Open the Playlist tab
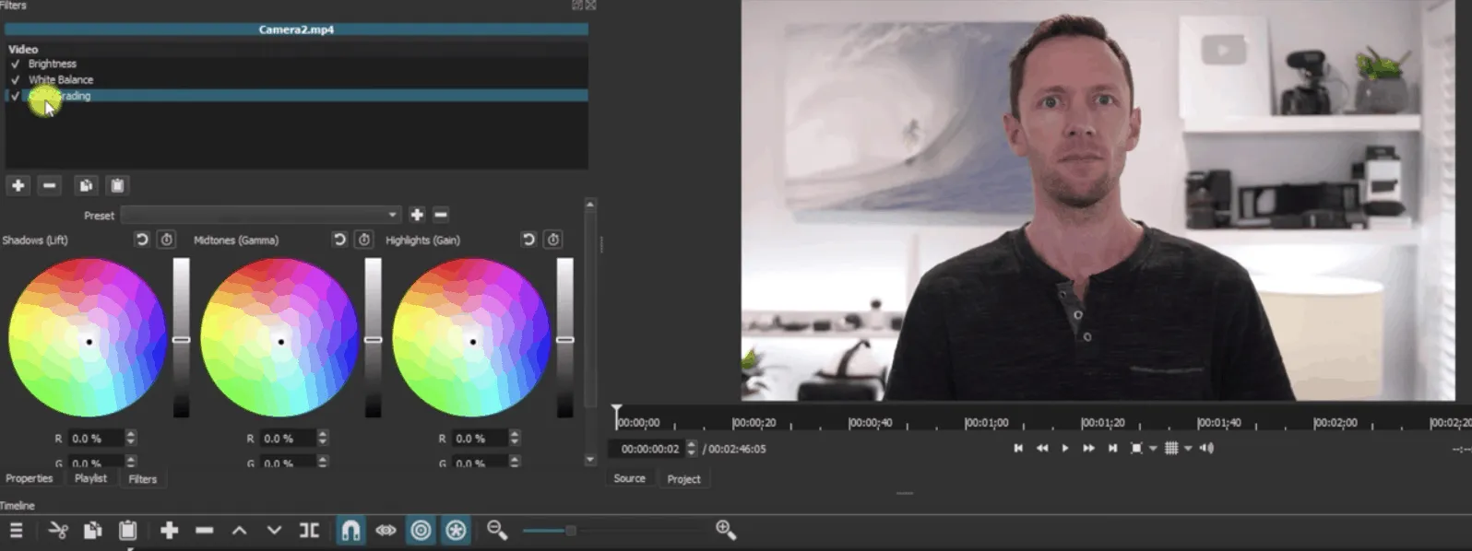The width and height of the screenshot is (1472, 551). [x=90, y=478]
